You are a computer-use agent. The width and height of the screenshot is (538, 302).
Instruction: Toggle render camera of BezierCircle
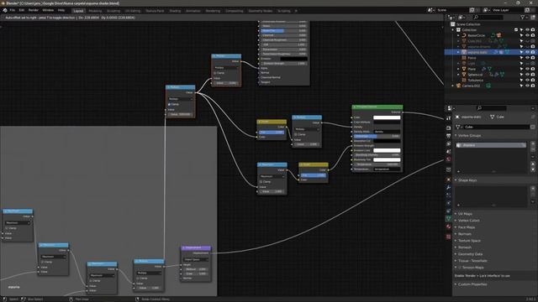coord(533,35)
